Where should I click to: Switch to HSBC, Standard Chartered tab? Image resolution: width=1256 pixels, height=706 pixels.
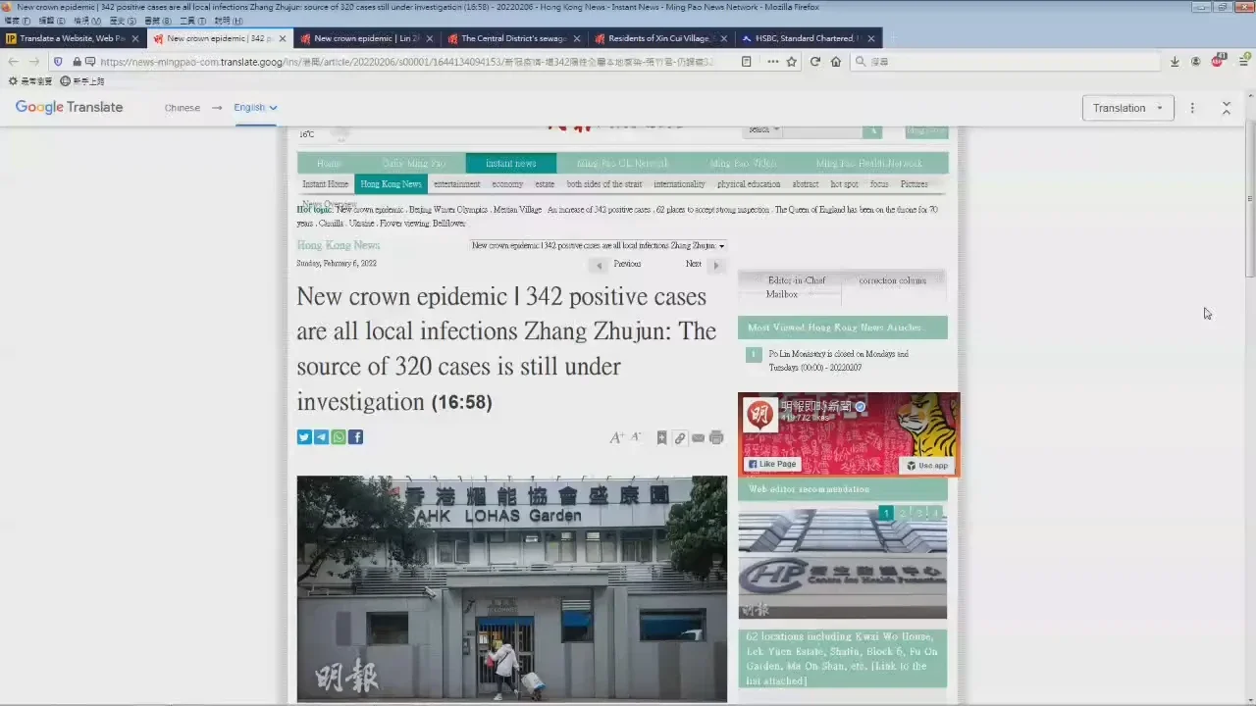click(x=809, y=38)
